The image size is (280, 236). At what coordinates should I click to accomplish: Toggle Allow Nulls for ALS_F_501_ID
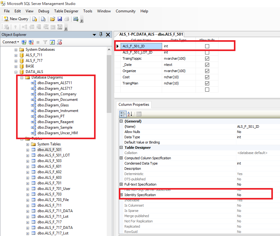(207, 46)
